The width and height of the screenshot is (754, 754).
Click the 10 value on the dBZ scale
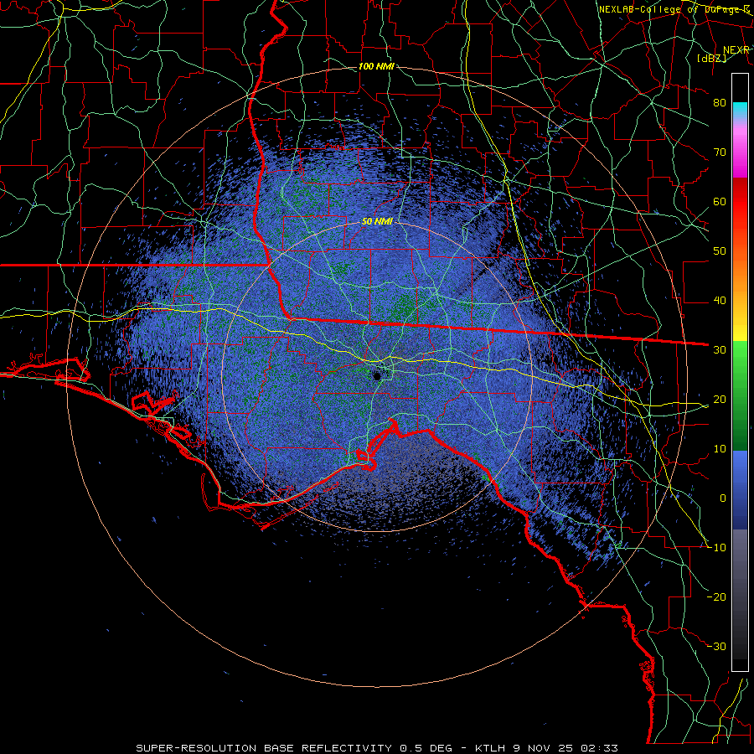(720, 449)
